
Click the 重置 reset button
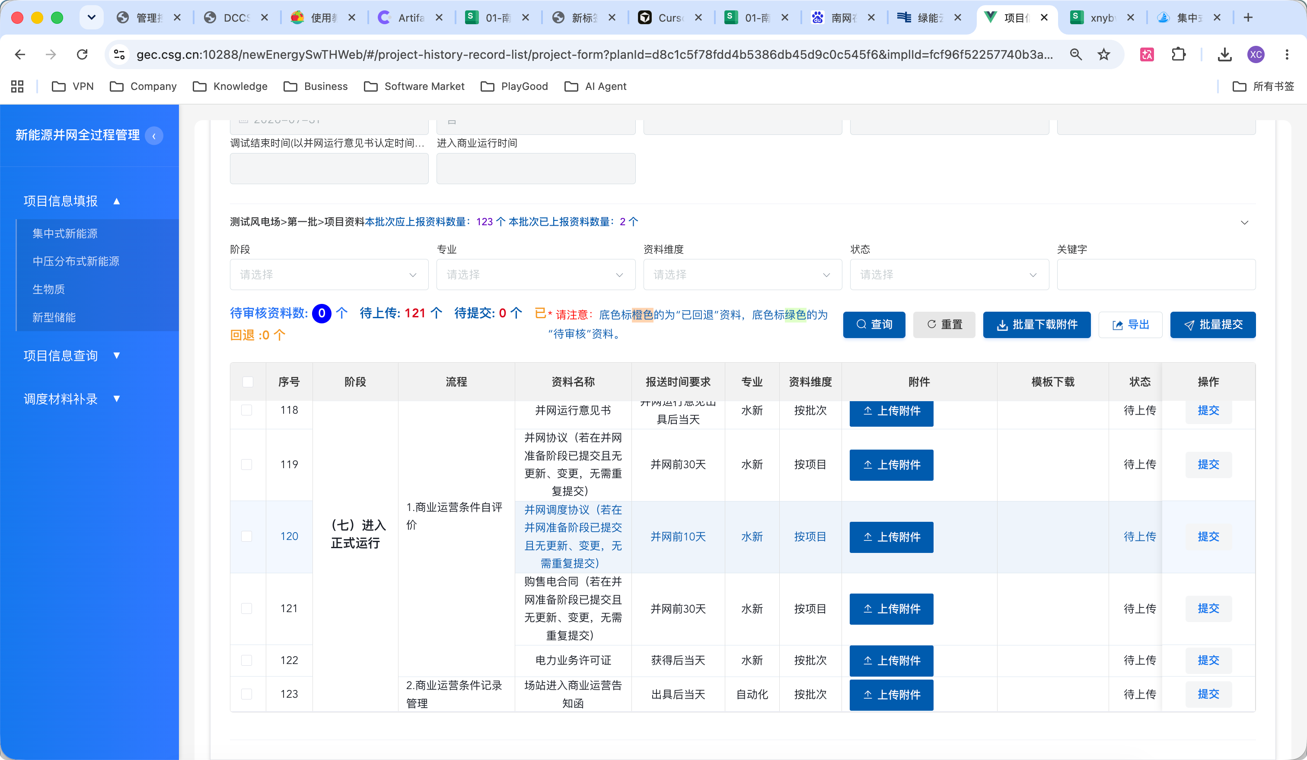click(x=944, y=325)
